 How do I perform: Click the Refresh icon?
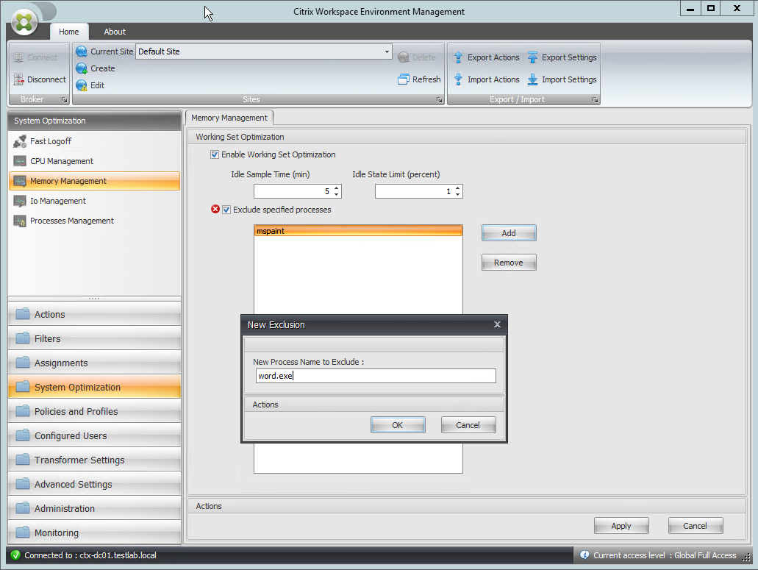coord(404,79)
